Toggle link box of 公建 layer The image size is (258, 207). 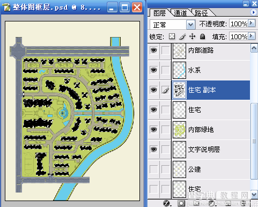click(166, 169)
